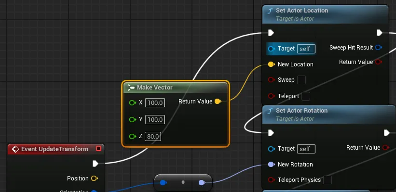Select the Make Vector node title
396x192 pixels.
154,88
